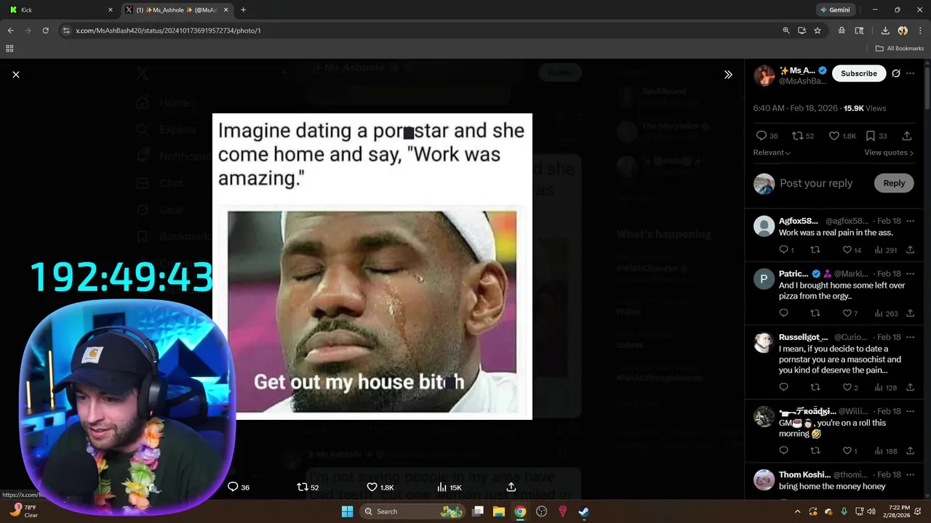This screenshot has width=931, height=523.
Task: Open Chrome profile avatar
Action: tap(903, 31)
